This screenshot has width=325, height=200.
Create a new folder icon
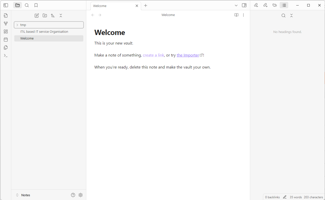(x=45, y=15)
